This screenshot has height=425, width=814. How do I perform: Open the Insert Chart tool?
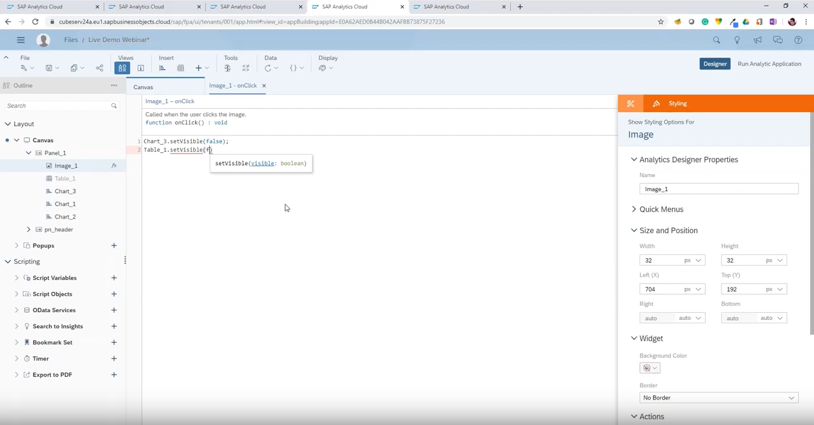click(162, 68)
